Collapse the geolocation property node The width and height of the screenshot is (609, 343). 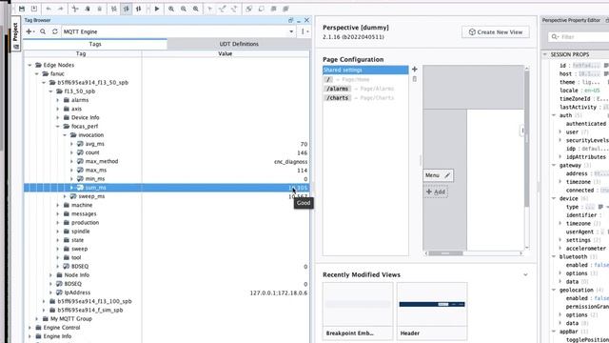click(554, 290)
